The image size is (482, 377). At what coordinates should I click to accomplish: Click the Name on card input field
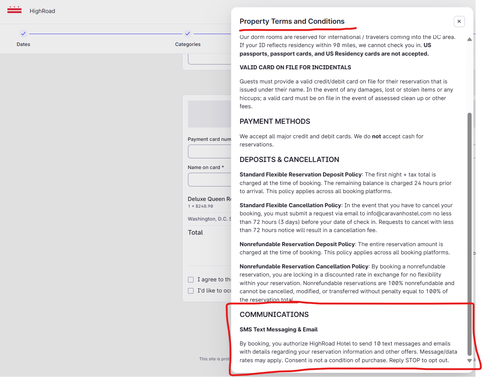pyautogui.click(x=210, y=179)
